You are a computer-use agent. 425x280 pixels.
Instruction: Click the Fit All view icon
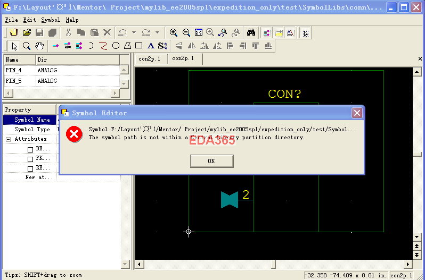click(199, 33)
